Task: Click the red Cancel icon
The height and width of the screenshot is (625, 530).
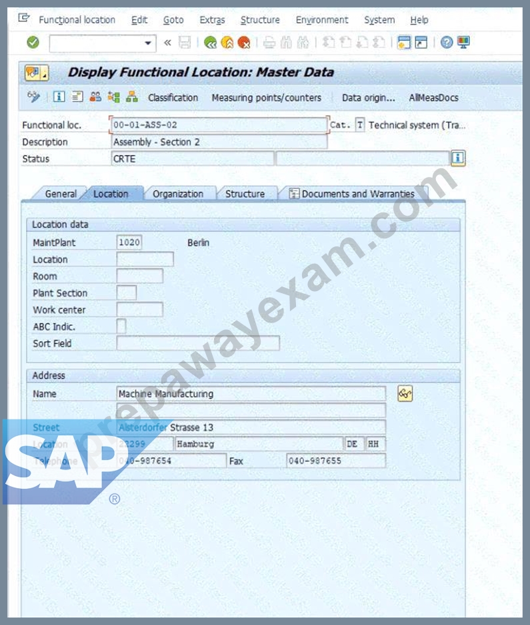Action: click(244, 42)
